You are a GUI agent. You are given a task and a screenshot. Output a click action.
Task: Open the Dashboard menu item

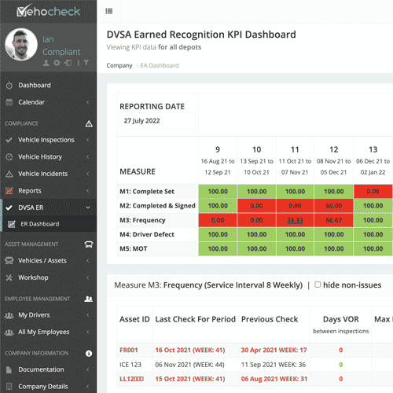coord(48,85)
